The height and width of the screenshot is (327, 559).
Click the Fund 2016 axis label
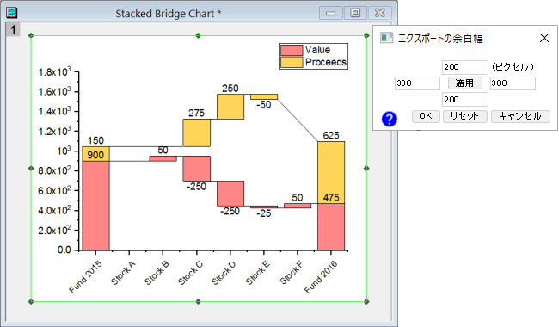pos(321,277)
